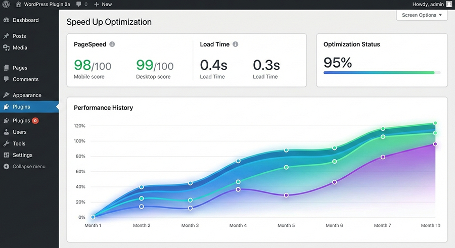Viewport: 455px width, 248px height.
Task: Expand the Screen Options dropdown
Action: (x=422, y=15)
